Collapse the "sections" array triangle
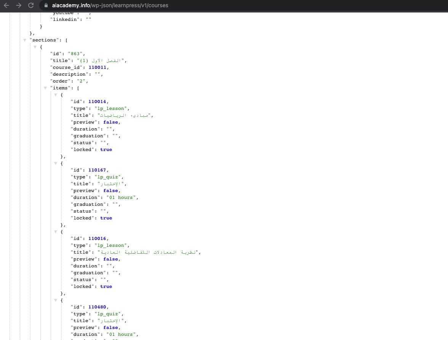 click(25, 40)
